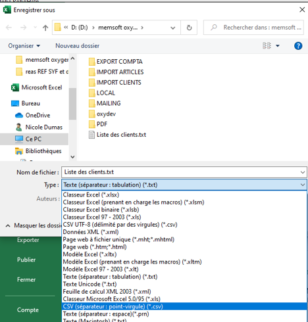Open the IMPORT ARTICLES folder
The width and height of the screenshot is (308, 322).
pos(116,72)
